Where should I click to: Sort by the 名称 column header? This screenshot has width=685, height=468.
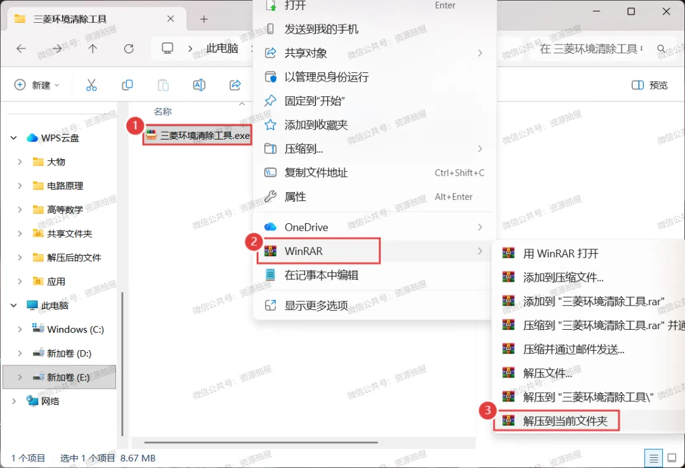pyautogui.click(x=162, y=112)
